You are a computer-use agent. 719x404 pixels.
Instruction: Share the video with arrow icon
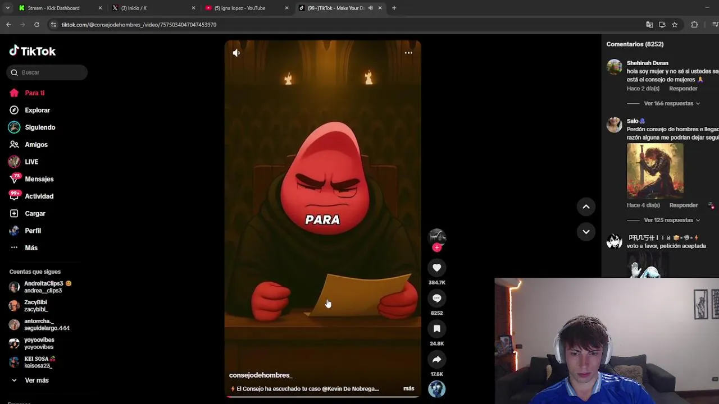tap(436, 359)
